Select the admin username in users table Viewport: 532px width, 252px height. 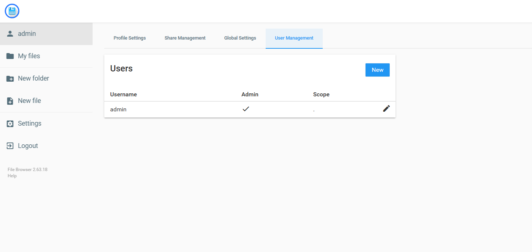pyautogui.click(x=118, y=110)
